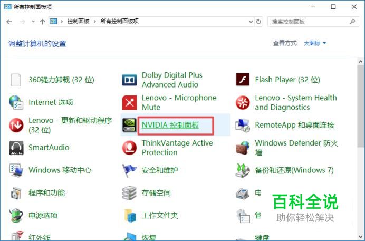Click the forward navigation arrow

point(22,22)
